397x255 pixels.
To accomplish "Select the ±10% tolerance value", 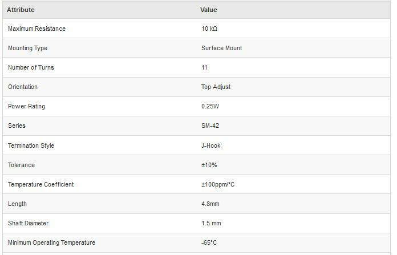I will [209, 165].
